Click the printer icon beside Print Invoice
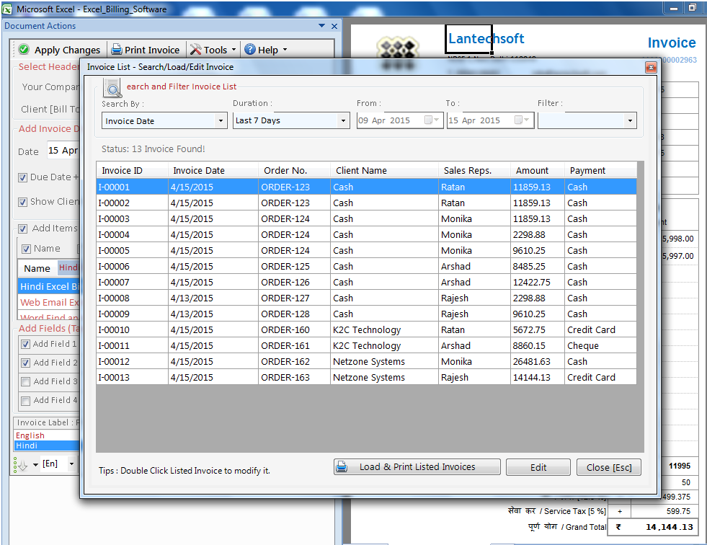Screen dimensions: 707x545 [x=116, y=49]
